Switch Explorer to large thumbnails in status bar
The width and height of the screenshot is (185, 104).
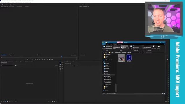click(164, 94)
